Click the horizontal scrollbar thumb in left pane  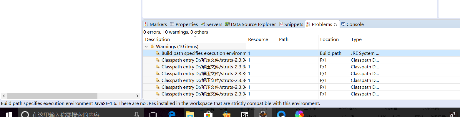click(x=52, y=96)
